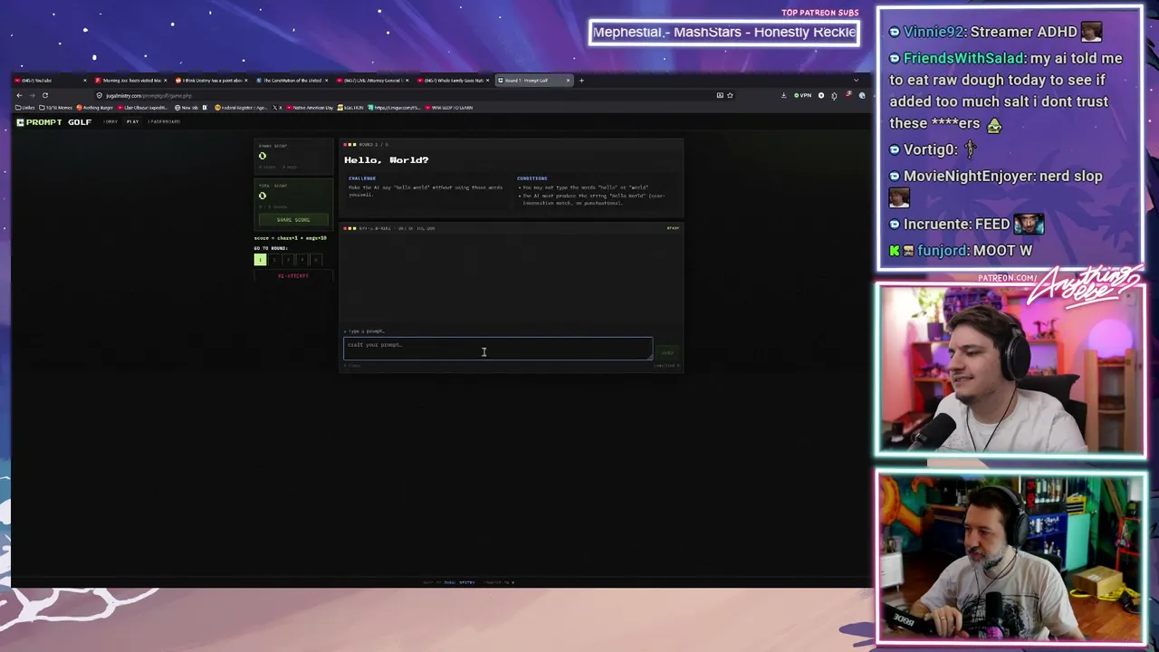Click the Top Patreon Subs ticker
This screenshot has height=652, width=1159.
[x=724, y=32]
